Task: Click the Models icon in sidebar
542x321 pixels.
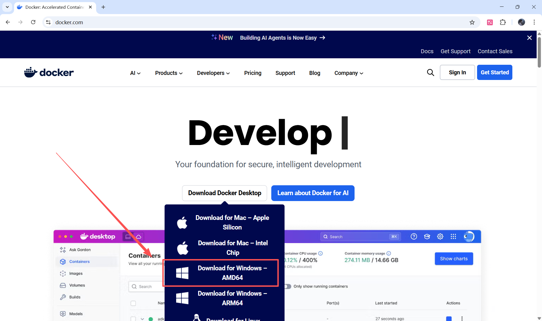Action: 63,314
